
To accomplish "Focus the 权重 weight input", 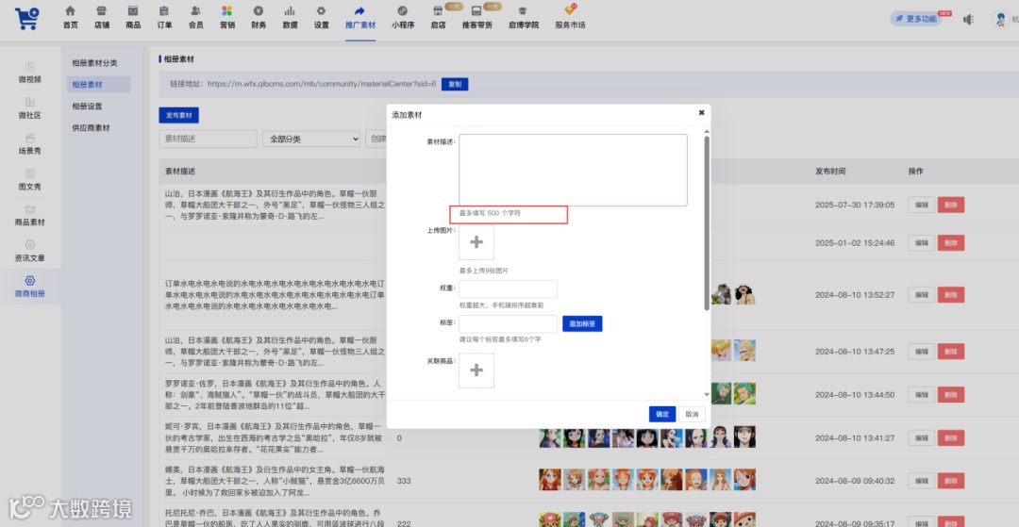I will point(509,289).
